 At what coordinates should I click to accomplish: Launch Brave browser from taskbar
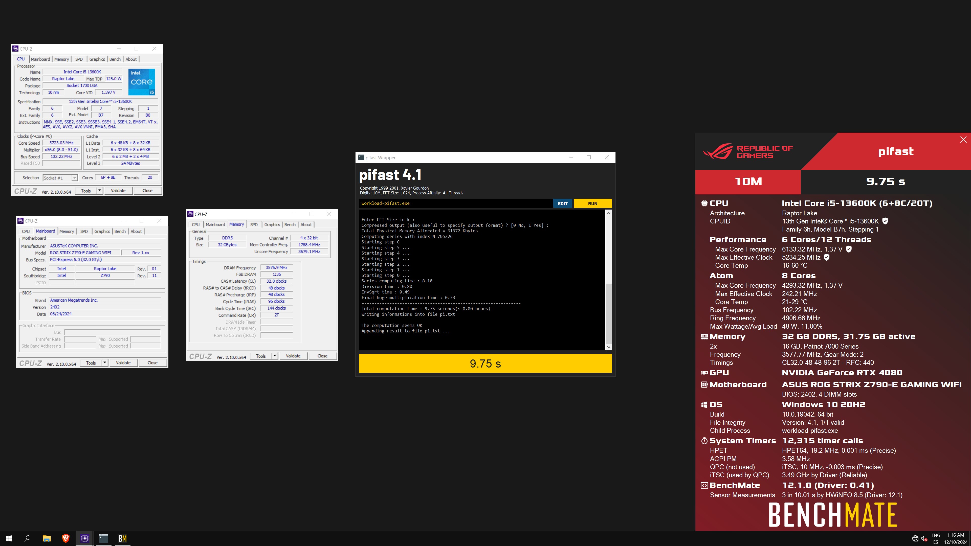coord(65,538)
